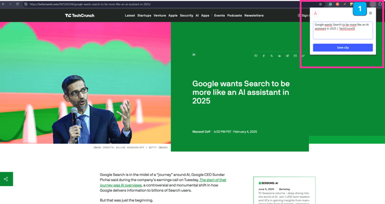Share the article on Facebook
Screen dimensions: 385x204
point(264,56)
